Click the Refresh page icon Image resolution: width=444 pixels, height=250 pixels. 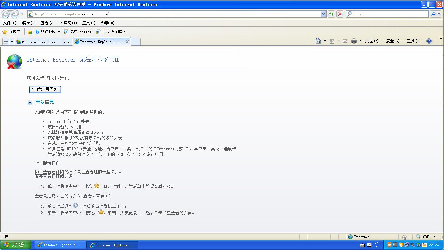(331, 14)
